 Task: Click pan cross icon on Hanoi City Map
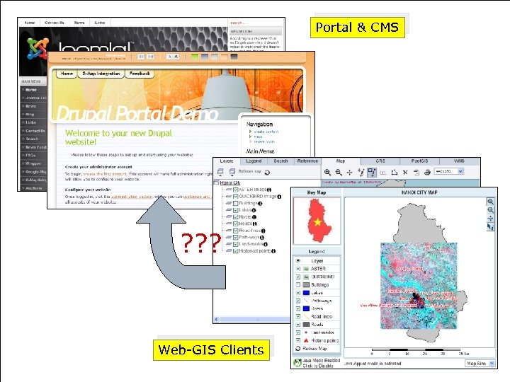click(490, 219)
